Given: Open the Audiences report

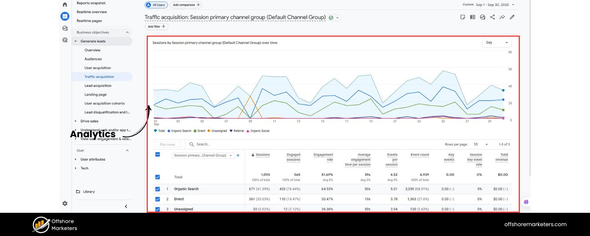Looking at the screenshot, I should click(x=93, y=59).
